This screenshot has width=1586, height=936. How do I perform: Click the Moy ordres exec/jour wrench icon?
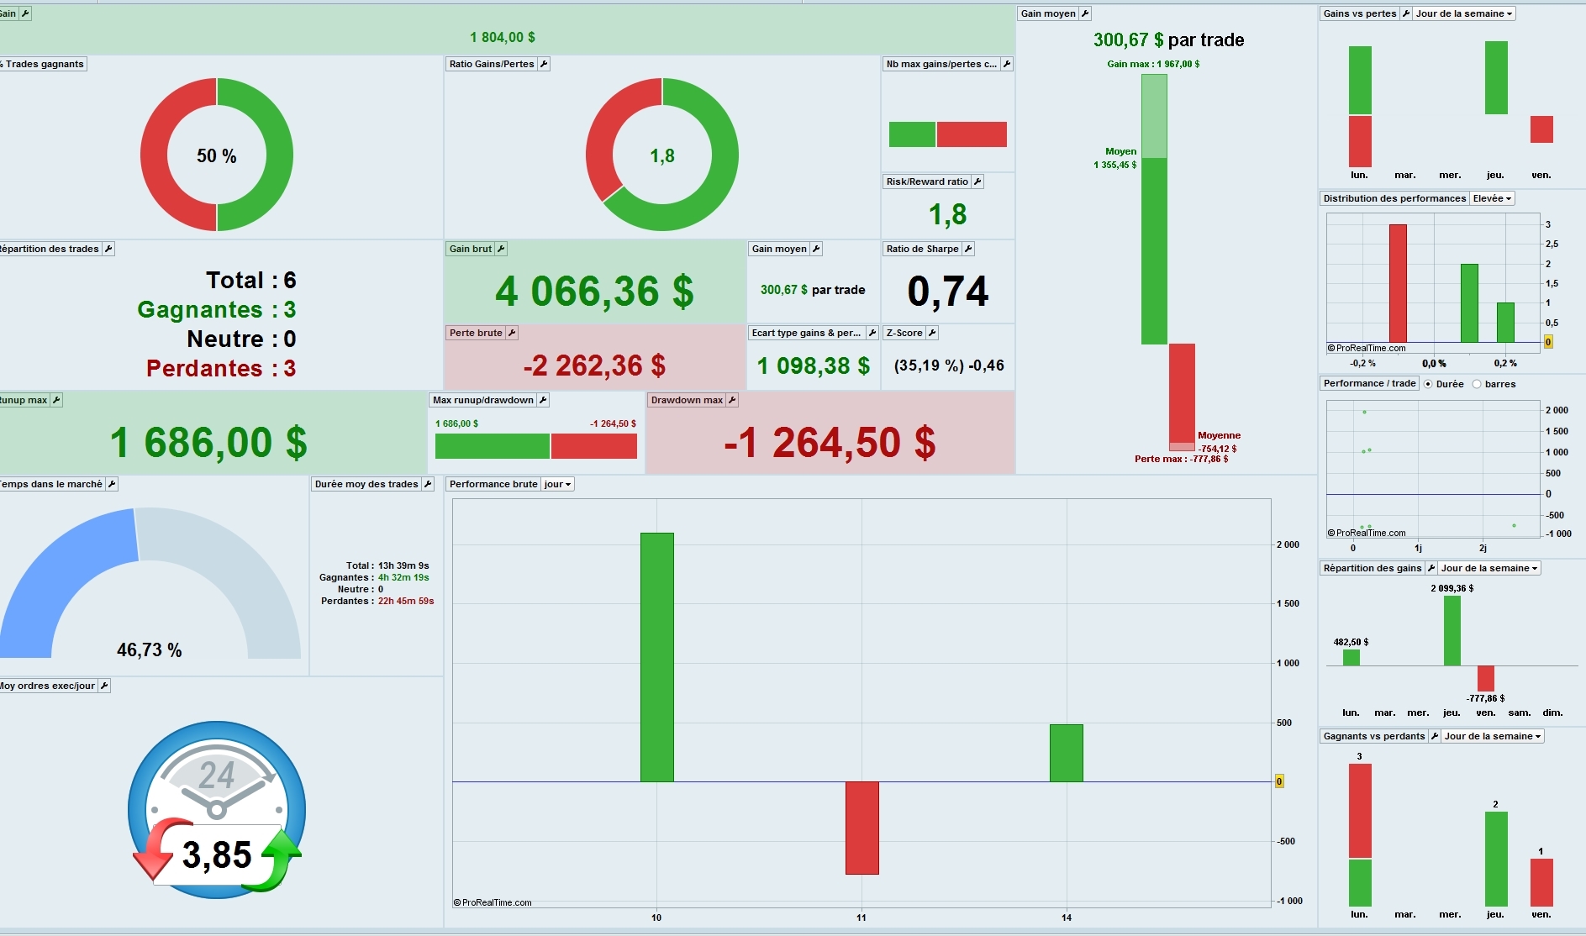click(x=104, y=686)
